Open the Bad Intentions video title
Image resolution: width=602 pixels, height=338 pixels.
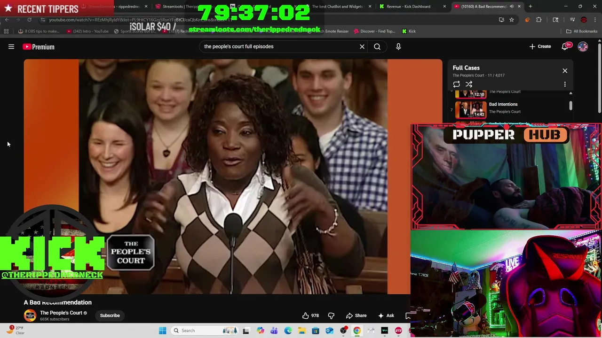pos(503,104)
